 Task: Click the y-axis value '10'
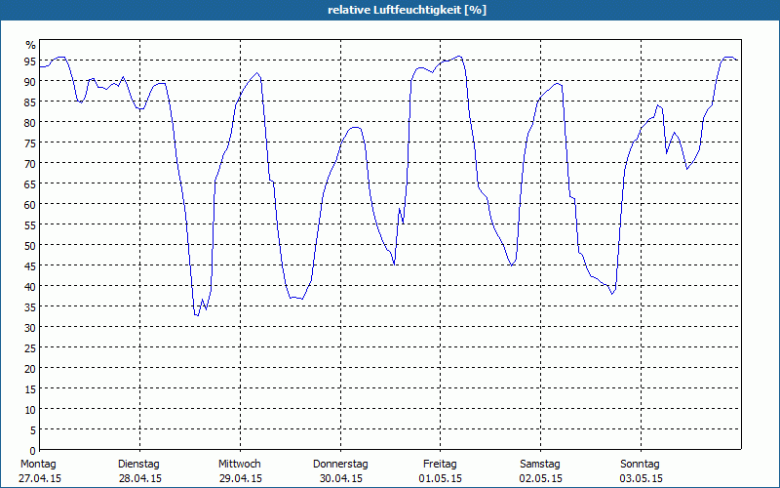point(30,410)
